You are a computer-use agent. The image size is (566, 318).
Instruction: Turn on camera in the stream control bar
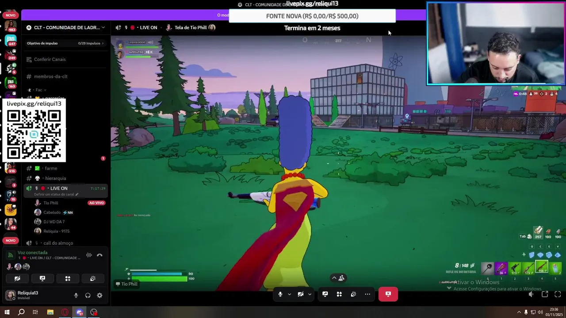point(301,294)
